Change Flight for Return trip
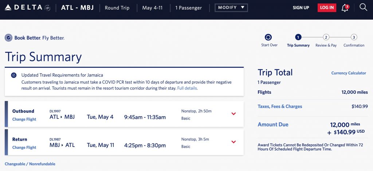This screenshot has width=373, height=171. 24,147
